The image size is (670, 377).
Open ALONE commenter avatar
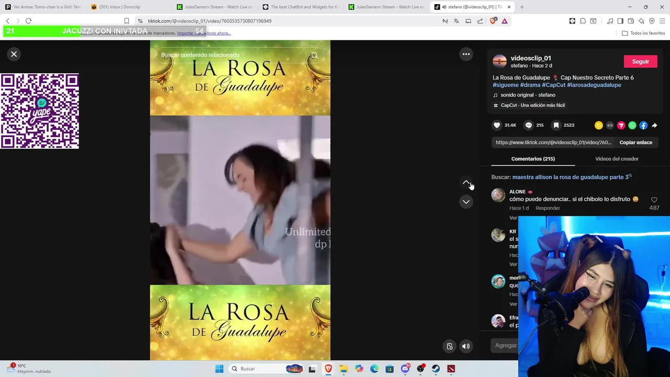(x=498, y=195)
